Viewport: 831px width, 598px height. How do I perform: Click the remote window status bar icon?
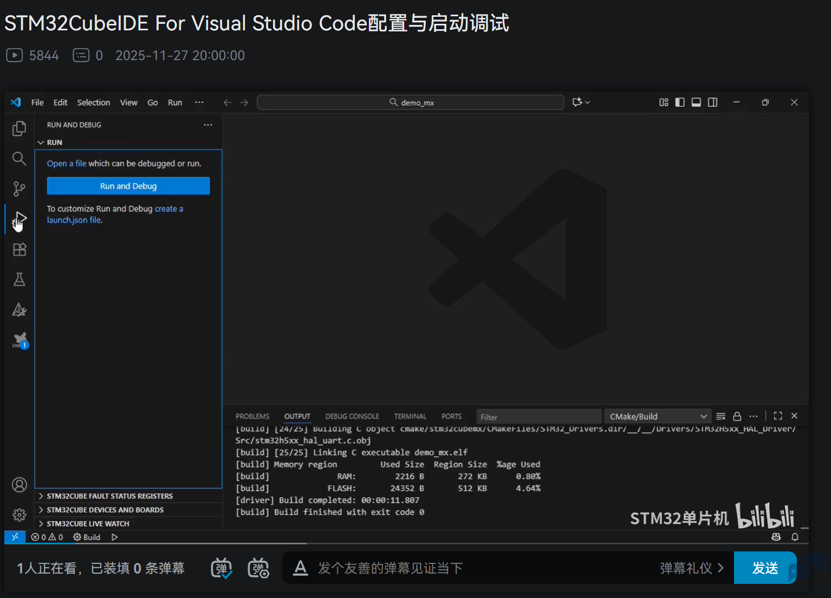15,537
